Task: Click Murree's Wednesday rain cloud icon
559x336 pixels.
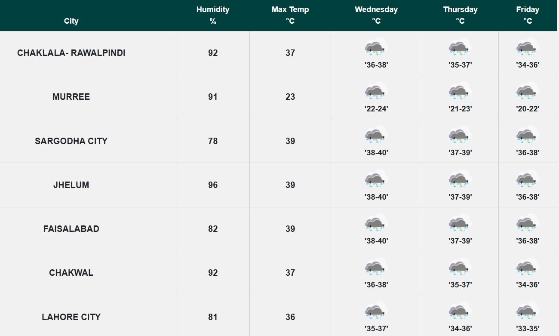Action: click(x=376, y=92)
